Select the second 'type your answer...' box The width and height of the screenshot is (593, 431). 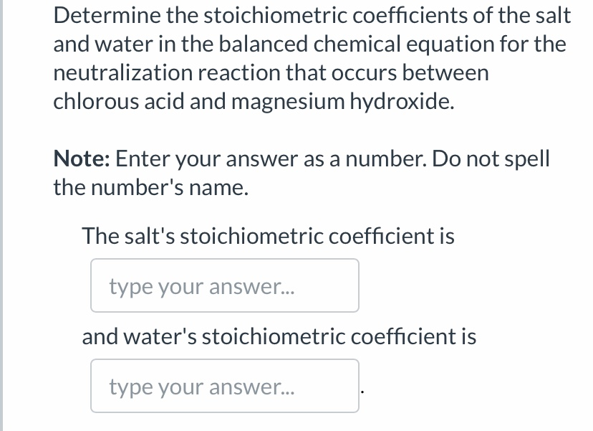[224, 386]
